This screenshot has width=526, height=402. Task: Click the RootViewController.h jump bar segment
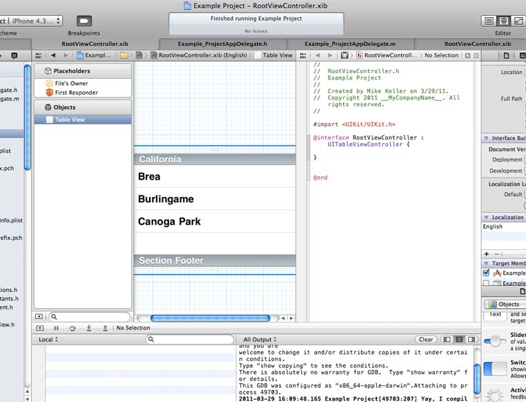(387, 55)
